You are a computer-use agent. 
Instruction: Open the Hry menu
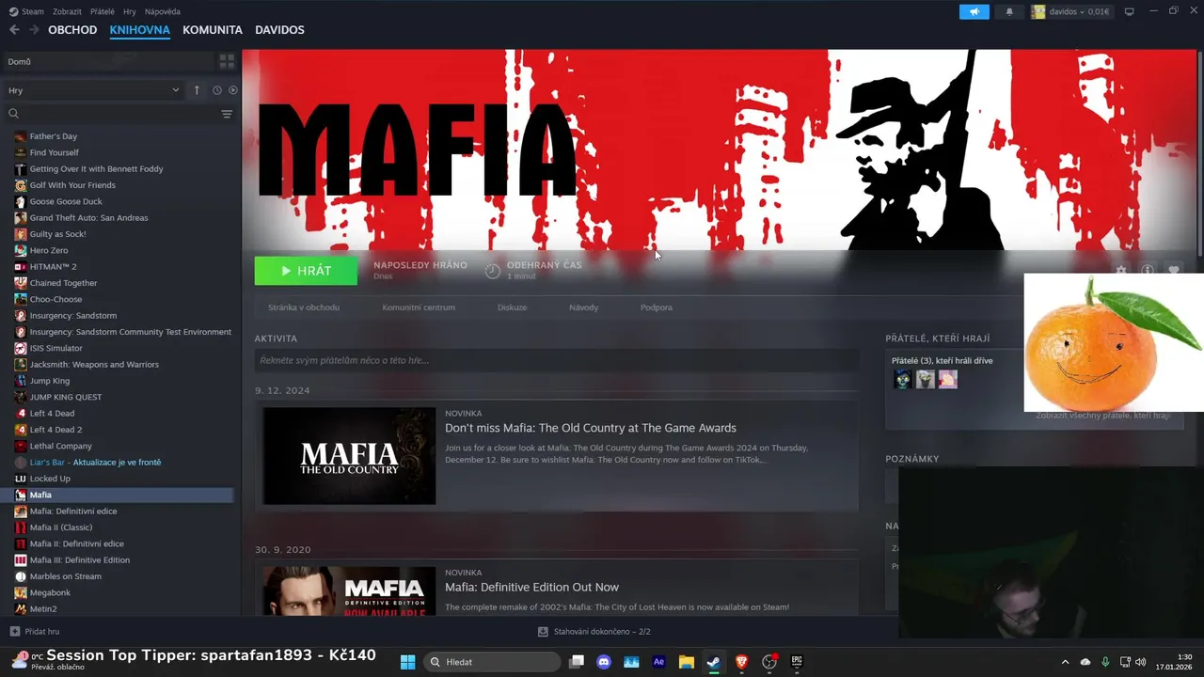[x=130, y=11]
